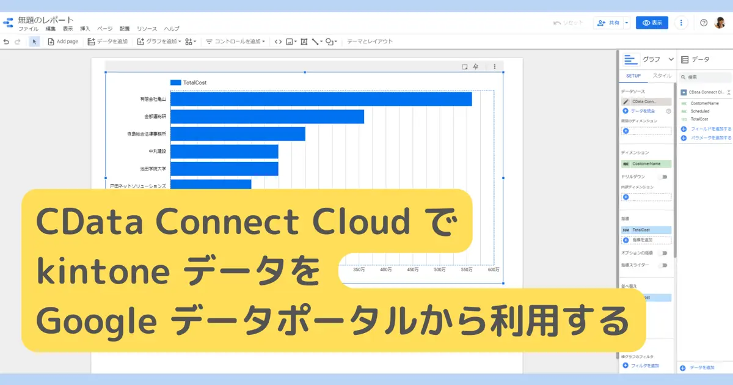This screenshot has height=385, width=733.
Task: Click the chart header pin icon
Action: click(x=475, y=67)
